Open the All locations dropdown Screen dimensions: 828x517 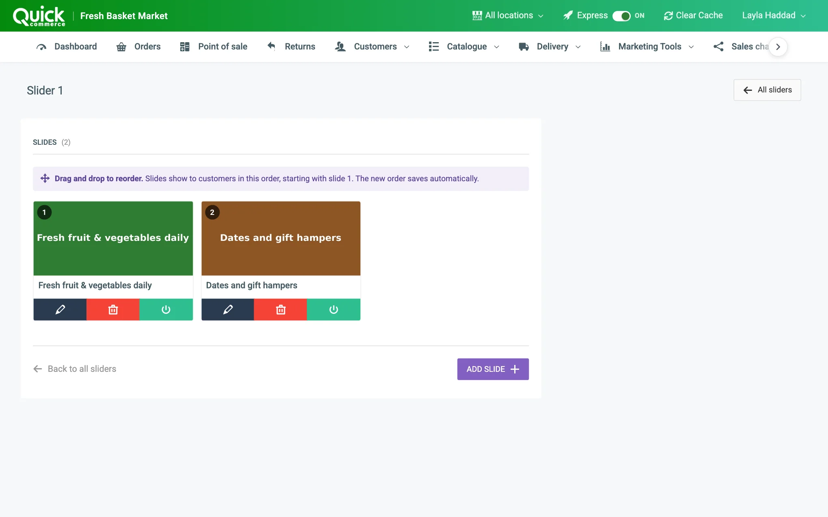508,16
